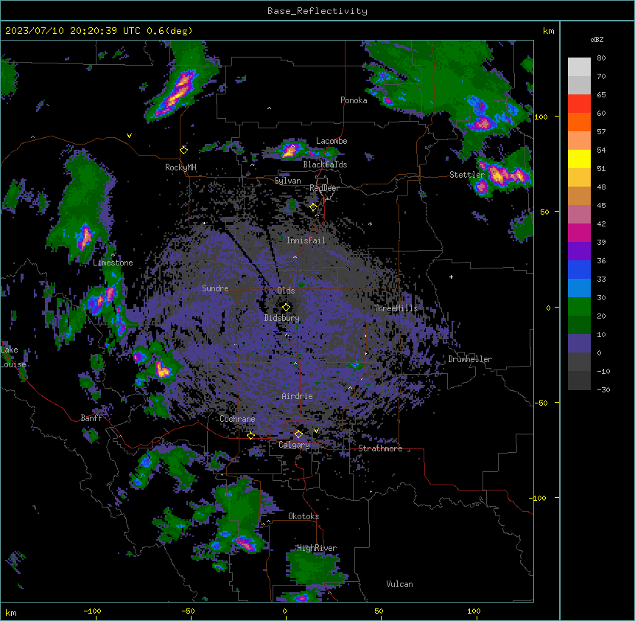
Task: Select the Innisfail label
Action: click(x=306, y=240)
